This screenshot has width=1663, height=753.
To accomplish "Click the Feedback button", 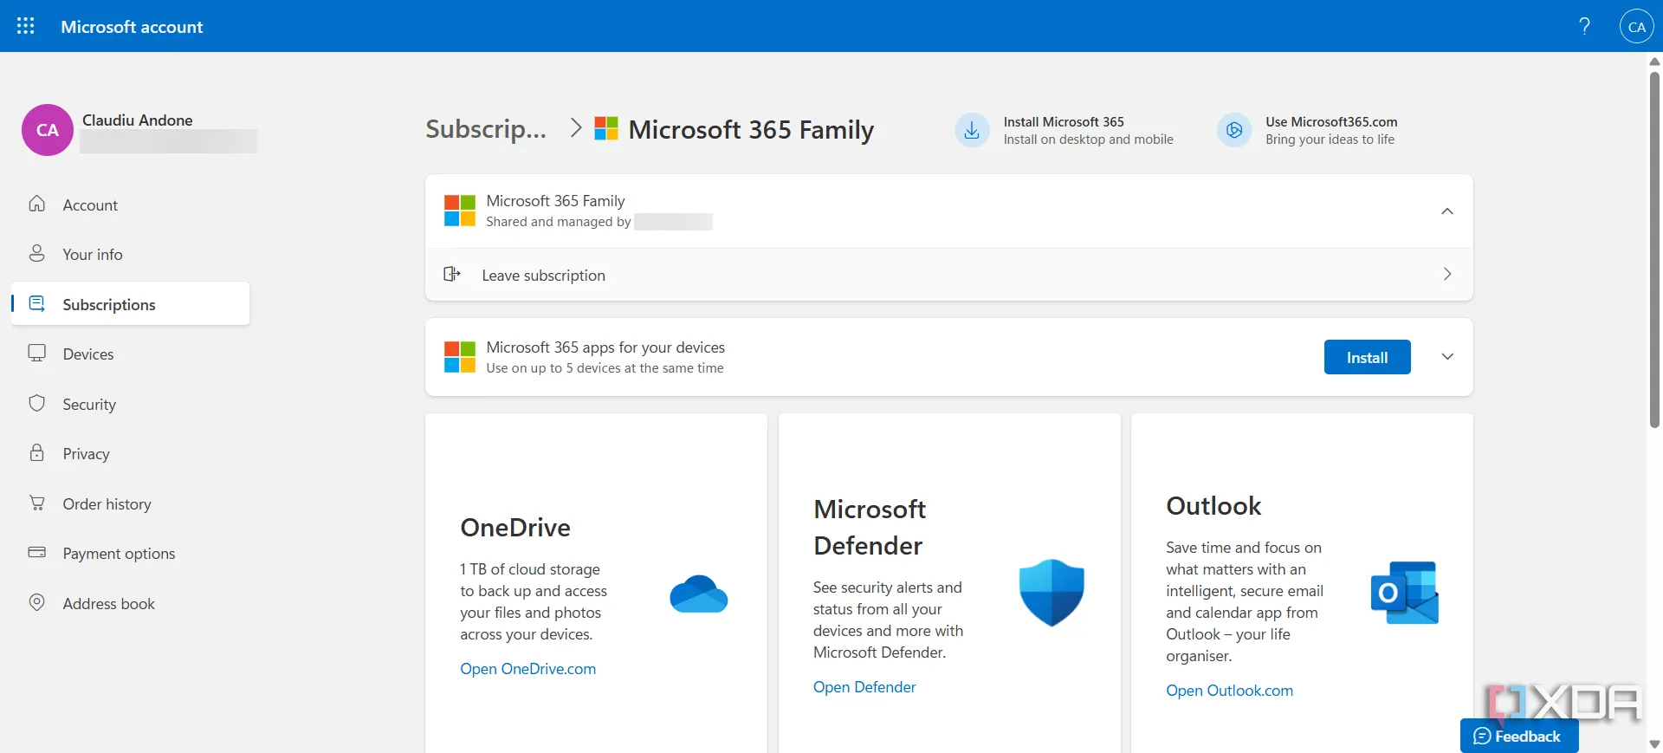I will click(x=1518, y=736).
